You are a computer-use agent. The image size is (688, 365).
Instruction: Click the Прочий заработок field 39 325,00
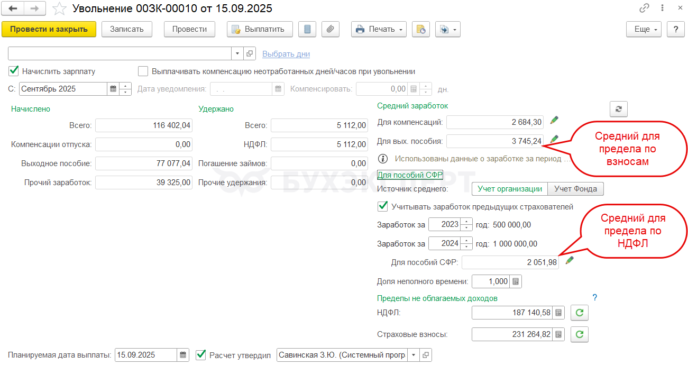(144, 182)
